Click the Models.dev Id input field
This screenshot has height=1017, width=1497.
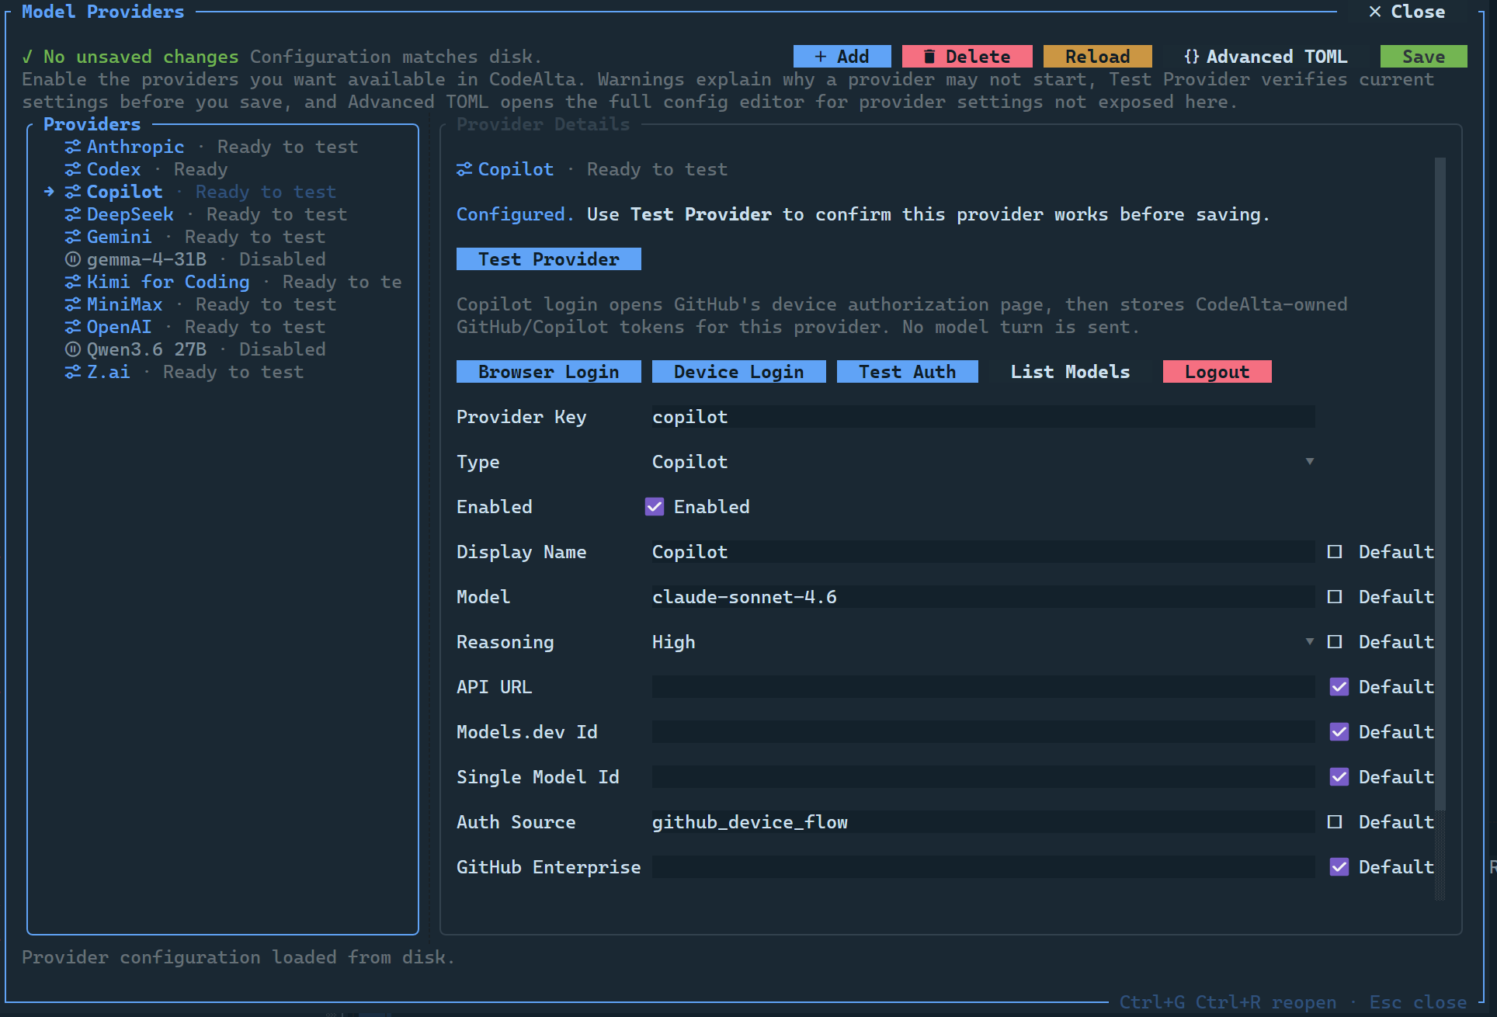click(x=983, y=732)
